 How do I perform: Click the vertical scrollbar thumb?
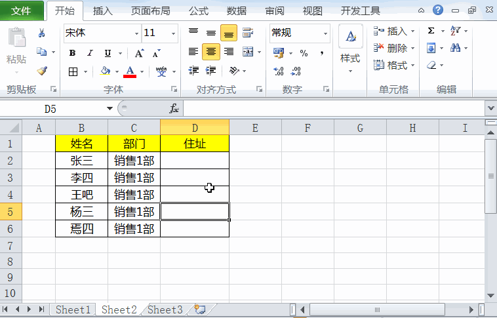(490, 176)
